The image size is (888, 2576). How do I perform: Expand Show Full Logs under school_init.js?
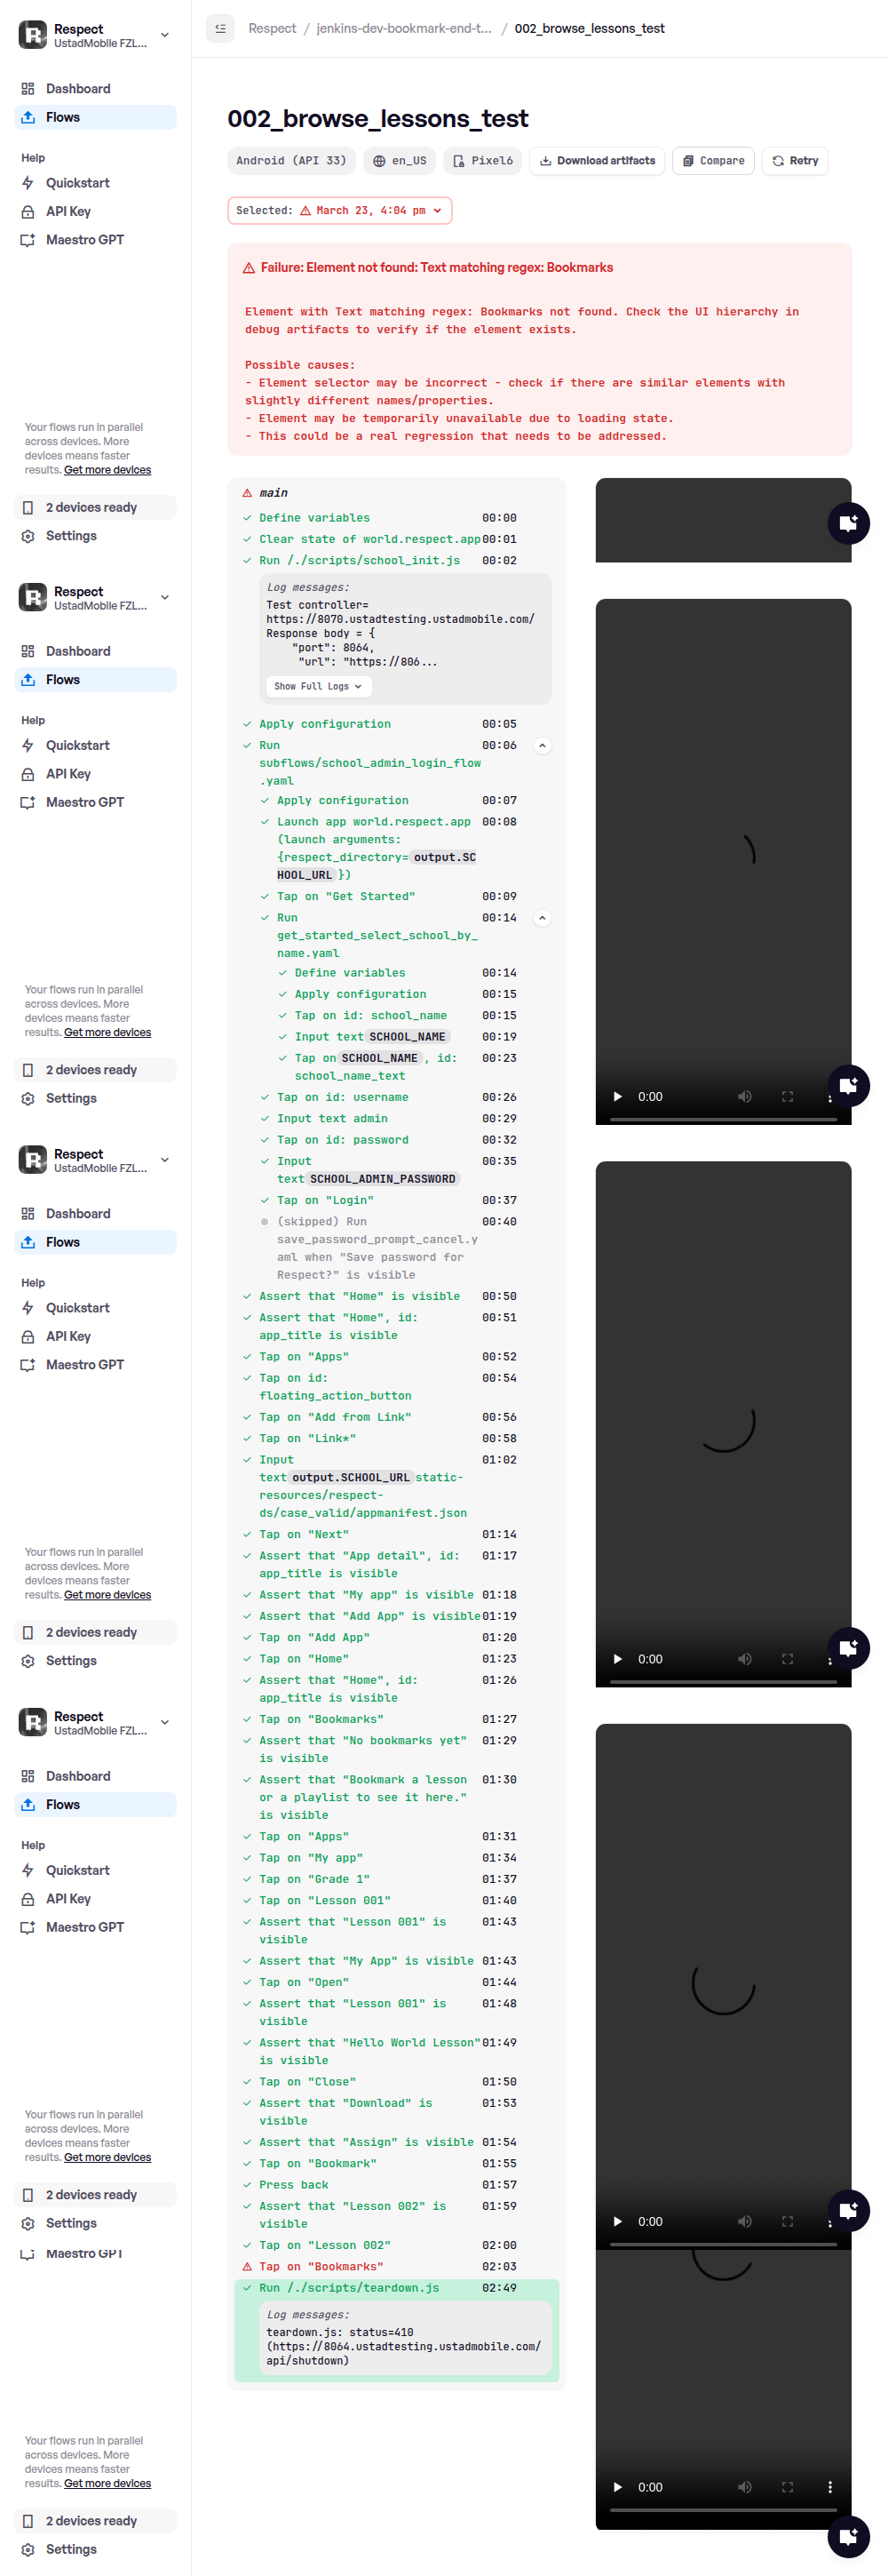tap(318, 687)
